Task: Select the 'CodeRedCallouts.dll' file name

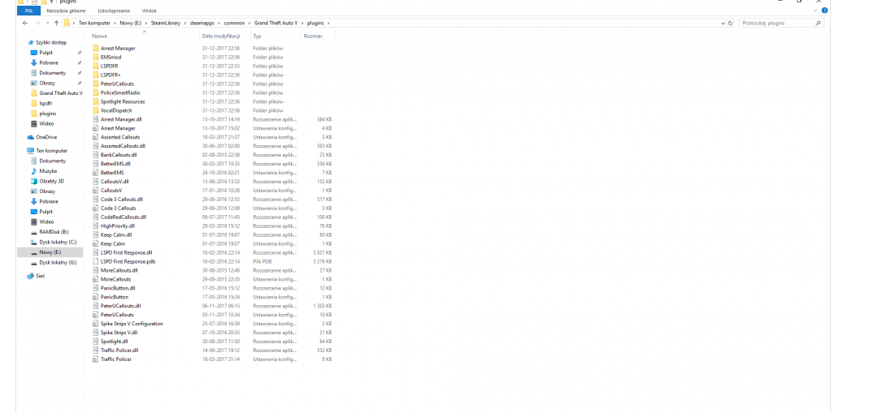Action: [123, 217]
